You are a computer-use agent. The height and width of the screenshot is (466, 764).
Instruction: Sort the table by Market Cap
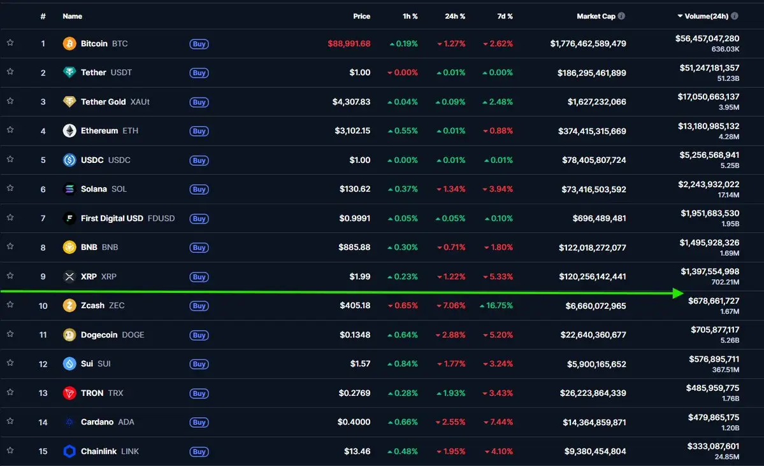[596, 16]
